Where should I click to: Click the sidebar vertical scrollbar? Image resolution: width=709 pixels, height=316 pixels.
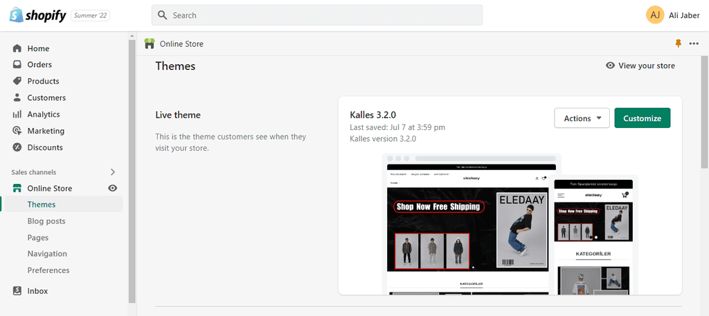pos(132,171)
